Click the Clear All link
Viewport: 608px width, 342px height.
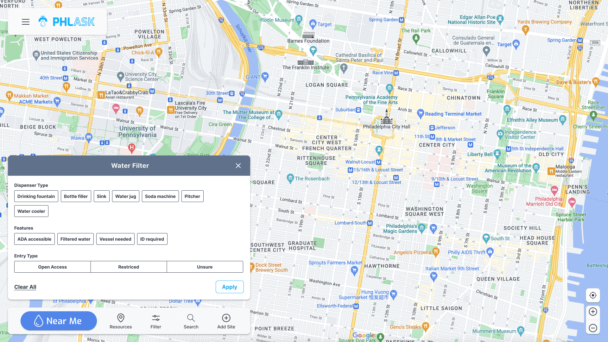25,287
